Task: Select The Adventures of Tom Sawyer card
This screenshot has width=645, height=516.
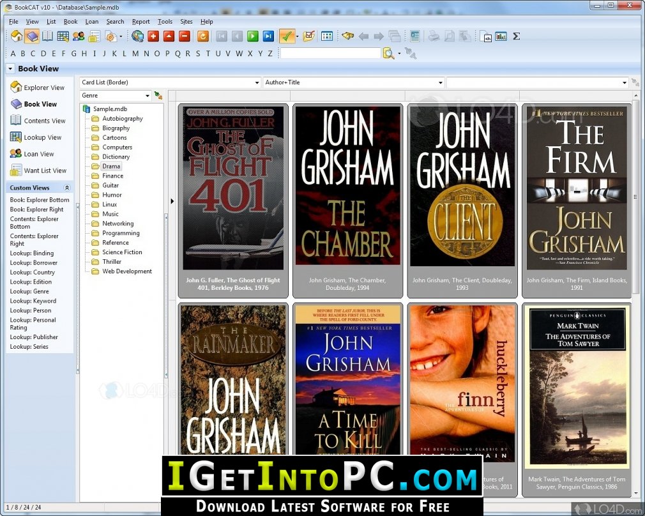Action: click(x=576, y=400)
